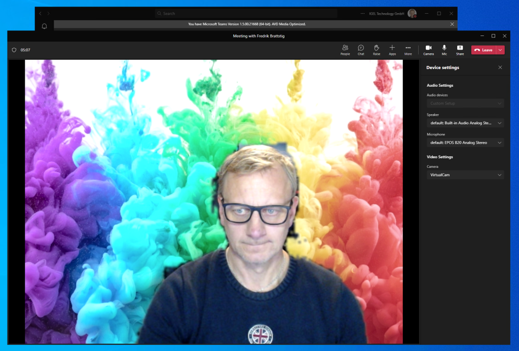Click the Share content icon
The width and height of the screenshot is (519, 351).
[x=460, y=49]
